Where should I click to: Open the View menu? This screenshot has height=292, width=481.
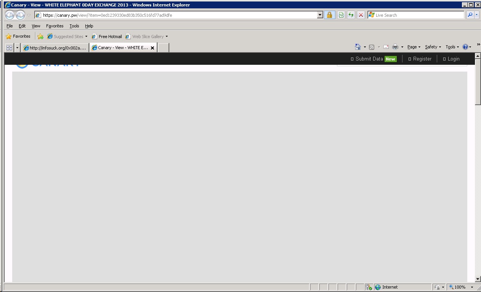pyautogui.click(x=36, y=26)
